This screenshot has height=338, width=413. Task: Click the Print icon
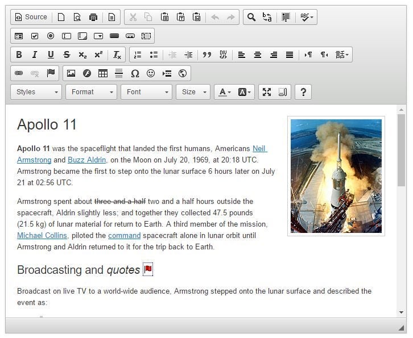coord(93,17)
